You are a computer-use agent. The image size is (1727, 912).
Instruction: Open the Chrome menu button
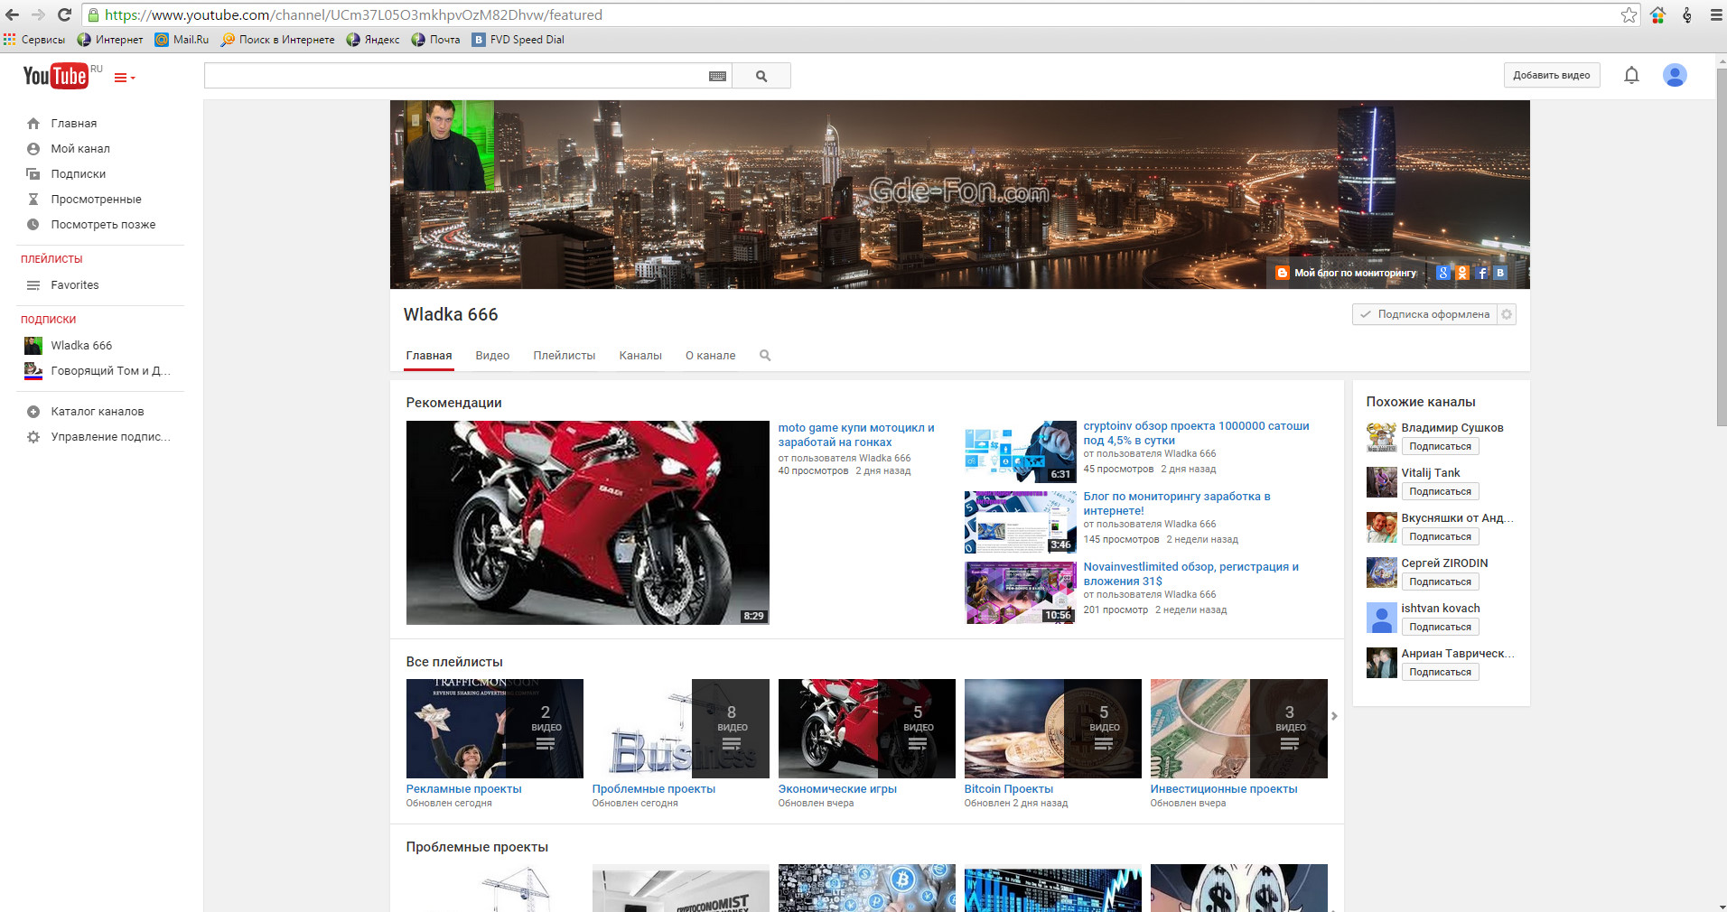[x=1716, y=14]
